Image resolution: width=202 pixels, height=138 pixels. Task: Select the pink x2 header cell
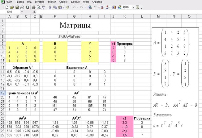click(125, 118)
